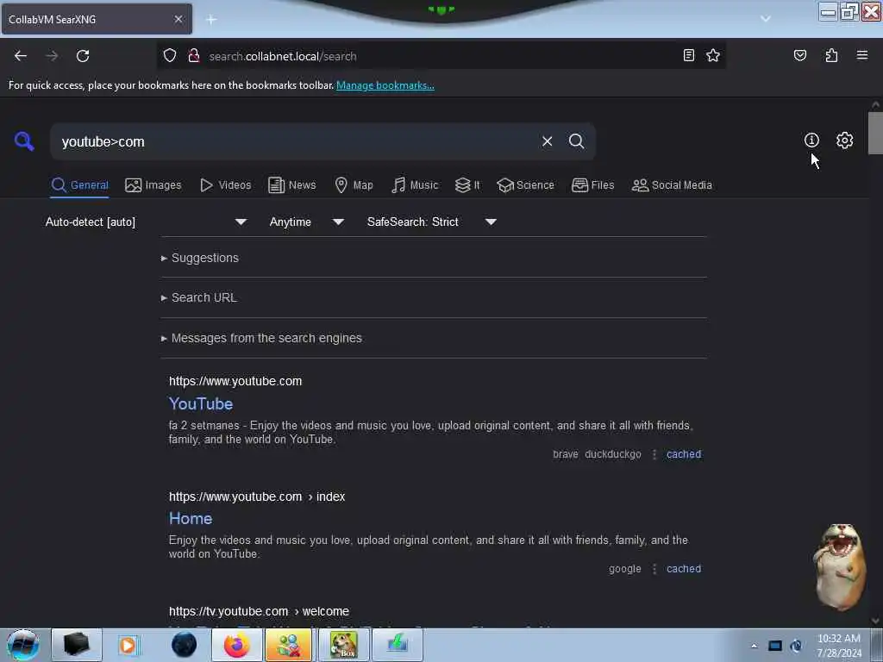883x662 pixels.
Task: Click the Manage bookmarks link
Action: point(385,85)
